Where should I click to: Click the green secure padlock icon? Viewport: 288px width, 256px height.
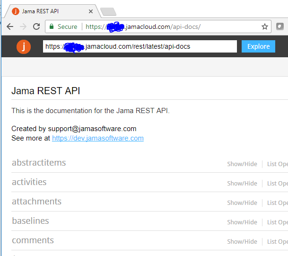coord(52,26)
